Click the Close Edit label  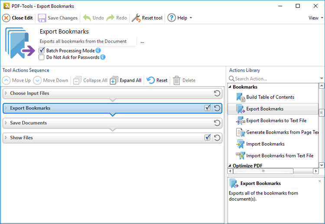pos(23,18)
